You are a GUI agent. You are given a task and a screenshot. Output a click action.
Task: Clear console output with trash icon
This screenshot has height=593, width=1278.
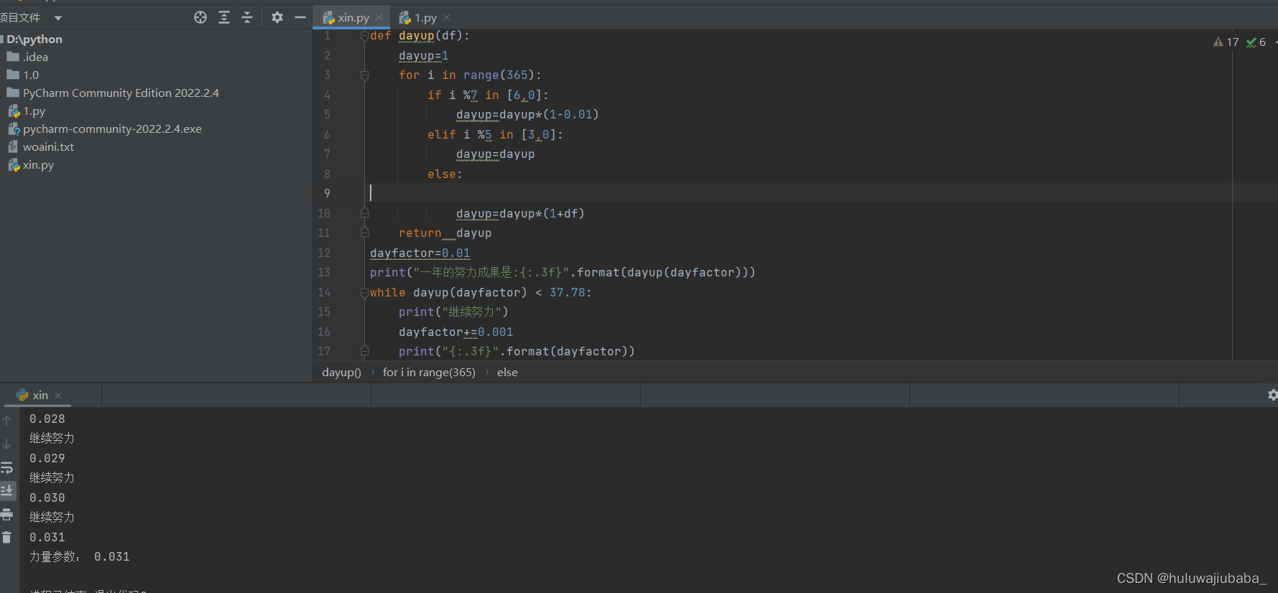[7, 537]
